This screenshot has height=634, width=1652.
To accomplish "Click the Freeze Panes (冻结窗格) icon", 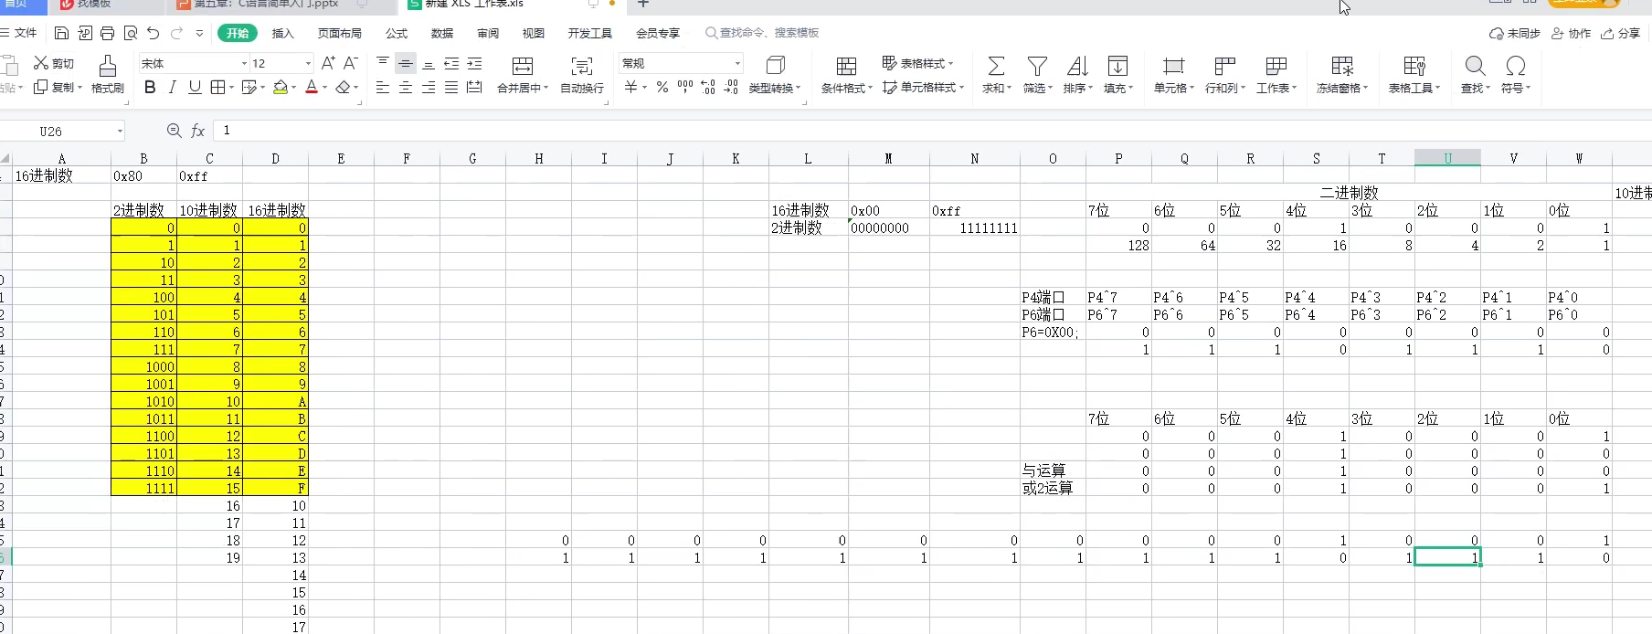I will coord(1342,66).
